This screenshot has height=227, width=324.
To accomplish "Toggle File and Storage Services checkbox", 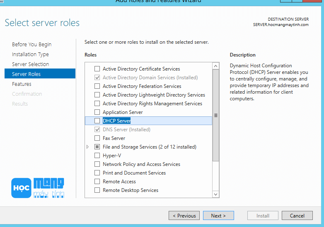I will 97,147.
